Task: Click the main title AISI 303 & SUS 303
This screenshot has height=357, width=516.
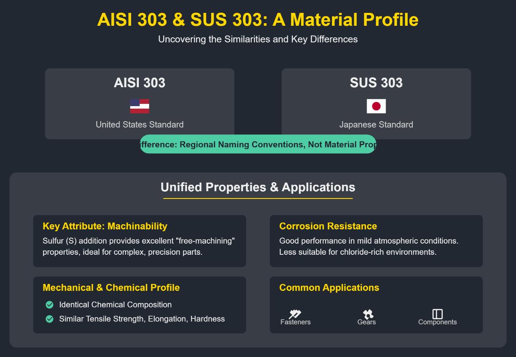Action: pyautogui.click(x=258, y=20)
